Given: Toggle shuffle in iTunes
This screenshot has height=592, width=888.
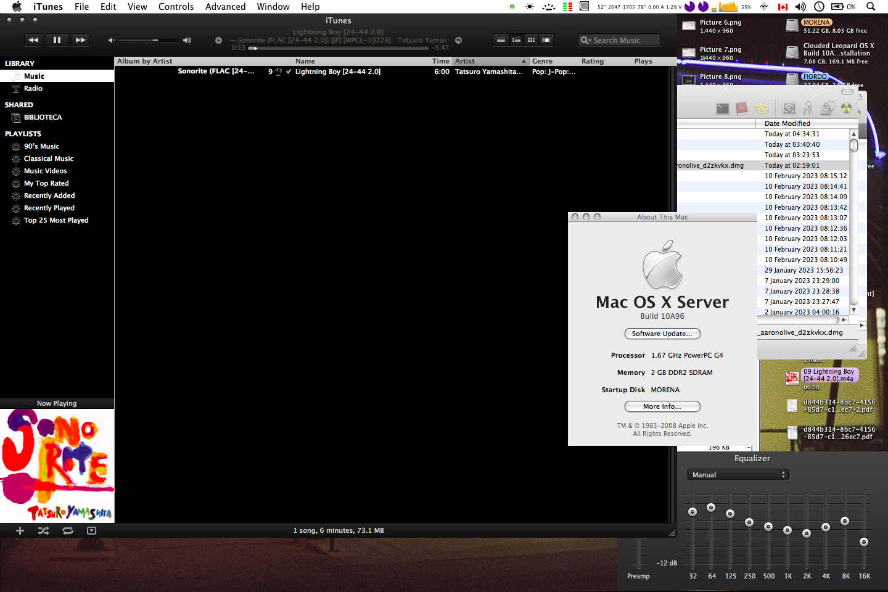Looking at the screenshot, I should [43, 530].
